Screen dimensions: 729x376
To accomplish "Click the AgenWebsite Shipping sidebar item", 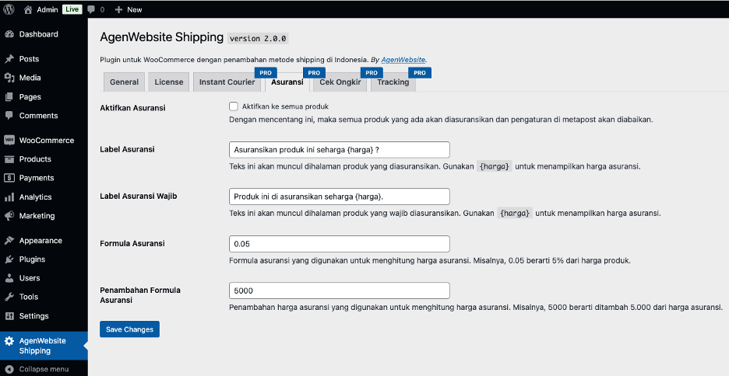I will pyautogui.click(x=44, y=346).
